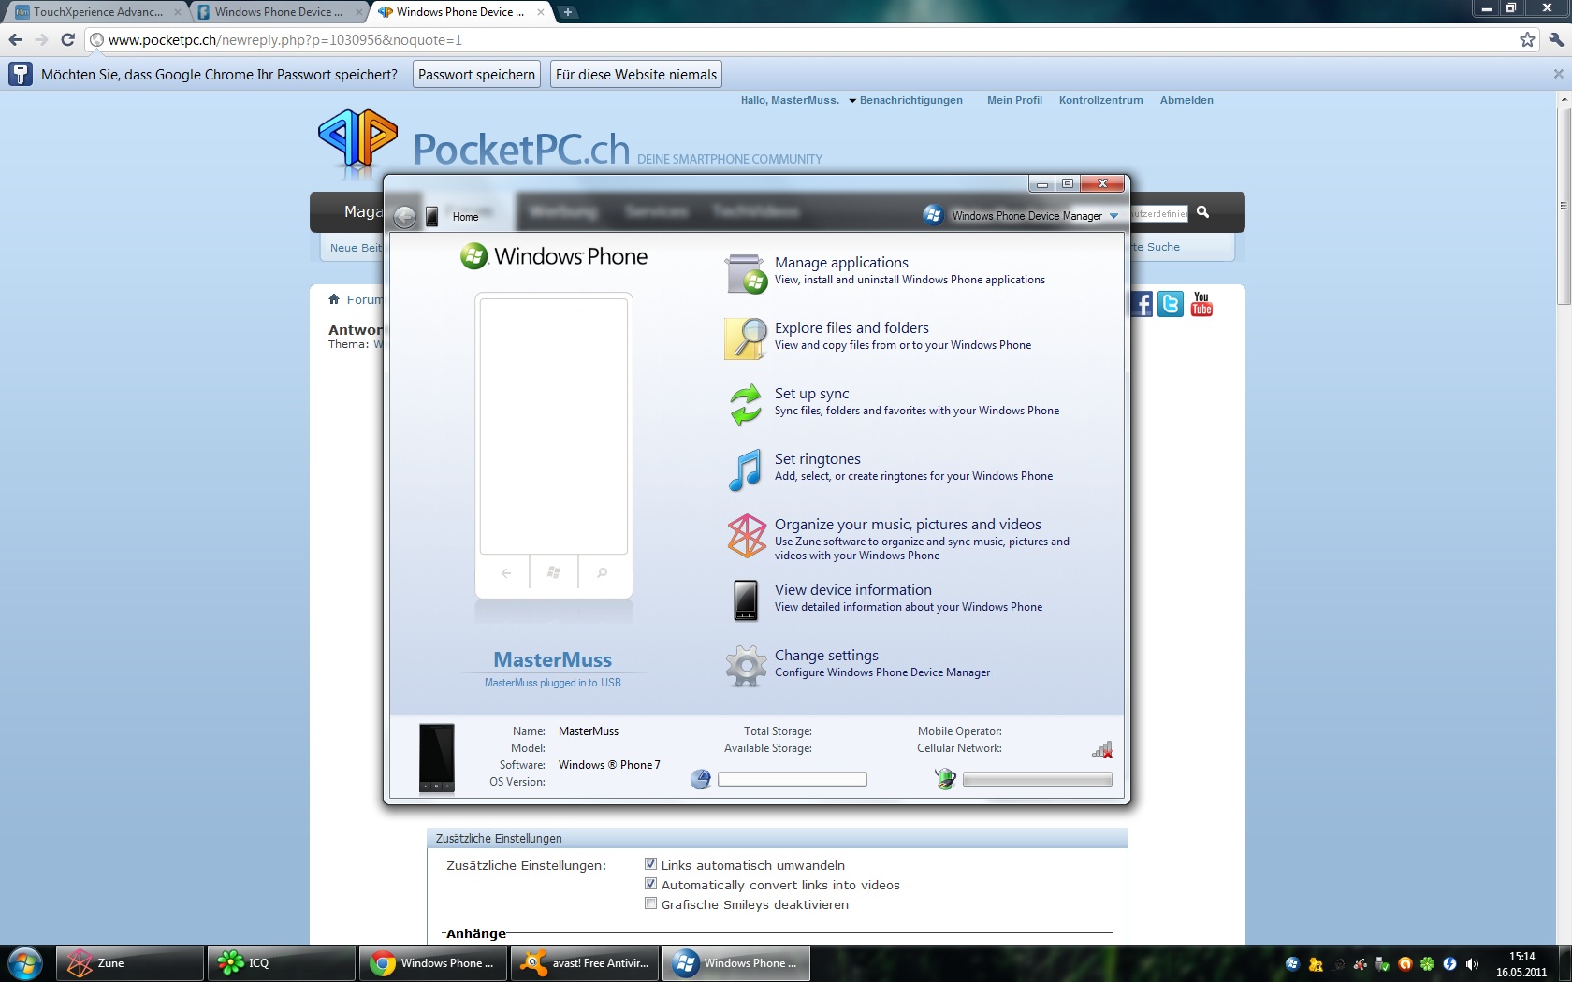Click the phone mockup Windows start button
Image resolution: width=1572 pixels, height=982 pixels.
click(x=554, y=572)
